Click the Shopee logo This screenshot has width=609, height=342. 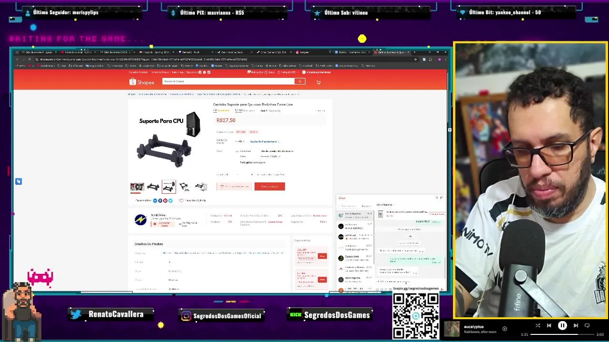[142, 82]
